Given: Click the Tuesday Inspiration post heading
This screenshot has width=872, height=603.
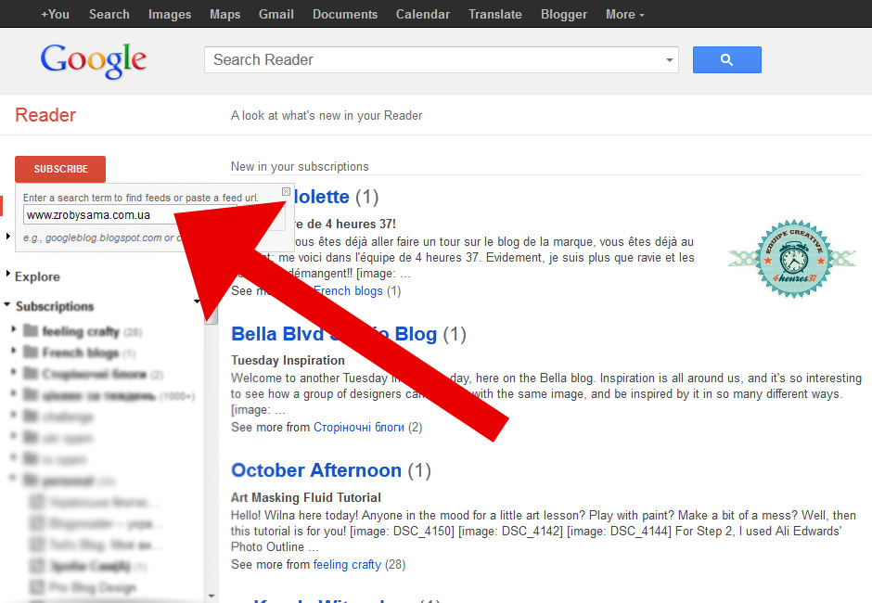Looking at the screenshot, I should 289,361.
